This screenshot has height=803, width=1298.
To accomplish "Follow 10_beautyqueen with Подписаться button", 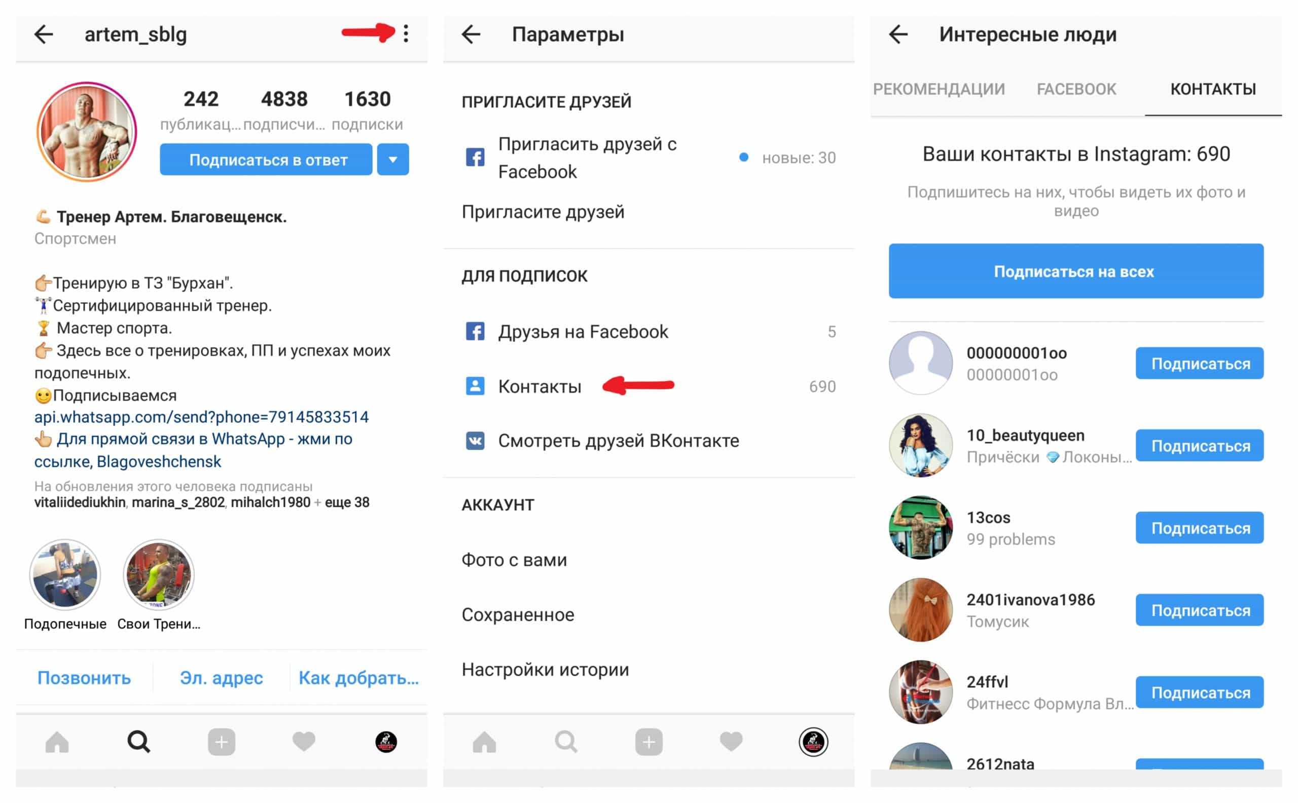I will (x=1200, y=446).
